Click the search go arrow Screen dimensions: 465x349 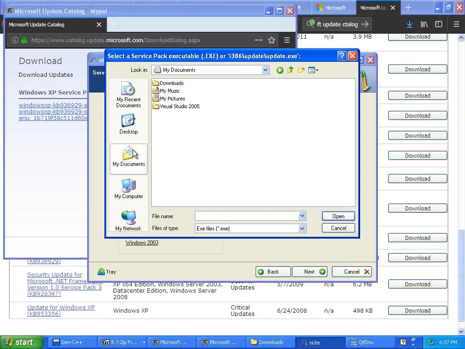point(365,25)
